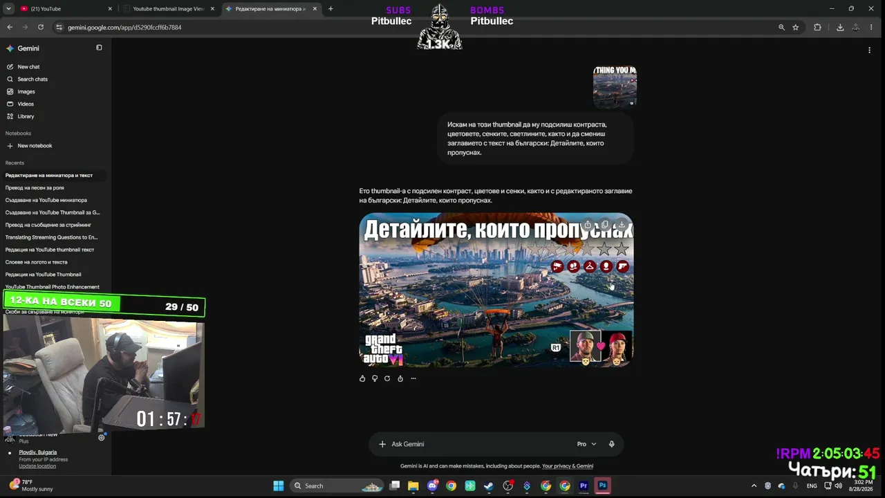Switch to Youtube thumbnail Image Viewer tab
This screenshot has height=498, width=885.
(169, 9)
